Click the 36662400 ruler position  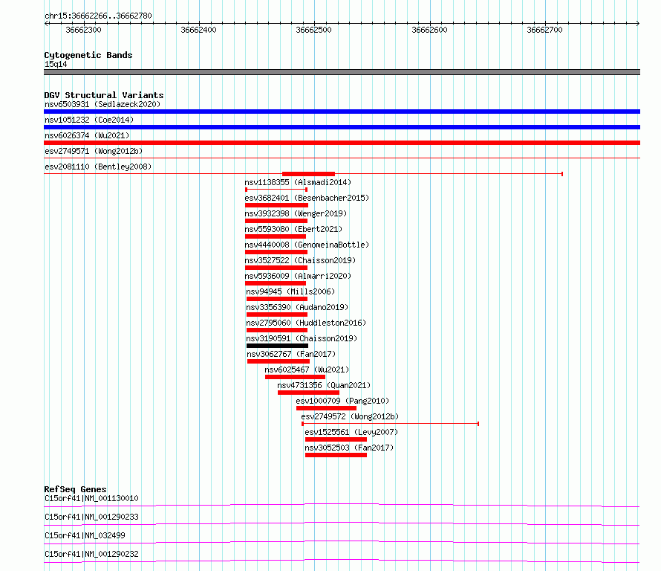click(x=198, y=30)
